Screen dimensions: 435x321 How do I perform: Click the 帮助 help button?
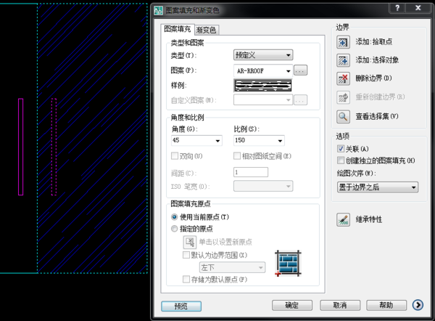(x=386, y=305)
